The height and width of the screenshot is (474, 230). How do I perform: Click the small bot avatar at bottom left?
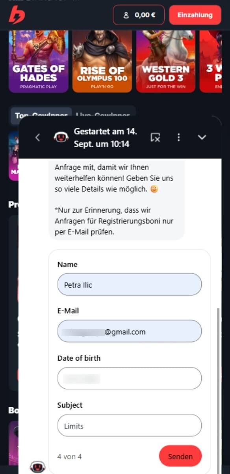tap(37, 467)
